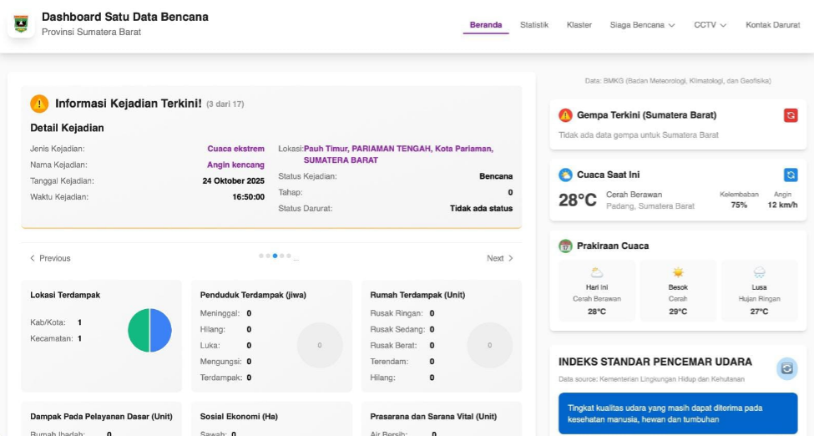Viewport: 814px width, 436px height.
Task: Click the Sumatera Barat province logo
Action: pos(21,24)
